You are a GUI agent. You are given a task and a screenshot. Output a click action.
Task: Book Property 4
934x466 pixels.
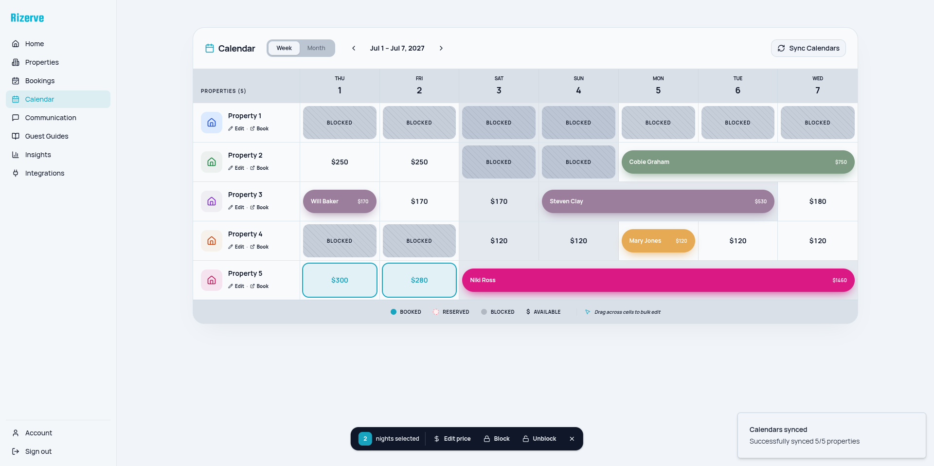click(x=259, y=247)
